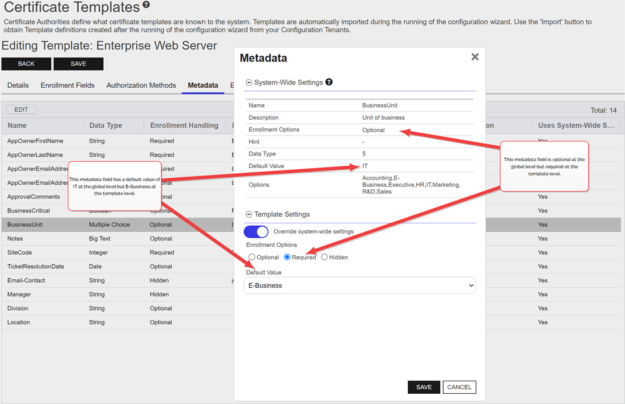The height and width of the screenshot is (404, 625).
Task: Click the System-Wide Settings help icon
Action: (329, 82)
